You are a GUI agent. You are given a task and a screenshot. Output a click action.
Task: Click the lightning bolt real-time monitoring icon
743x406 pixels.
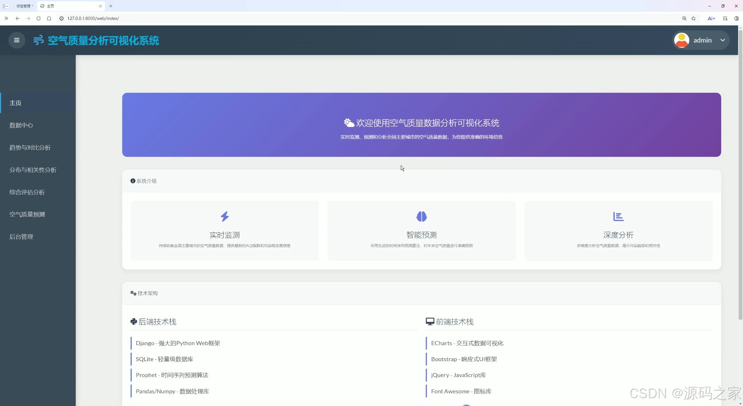click(x=224, y=217)
